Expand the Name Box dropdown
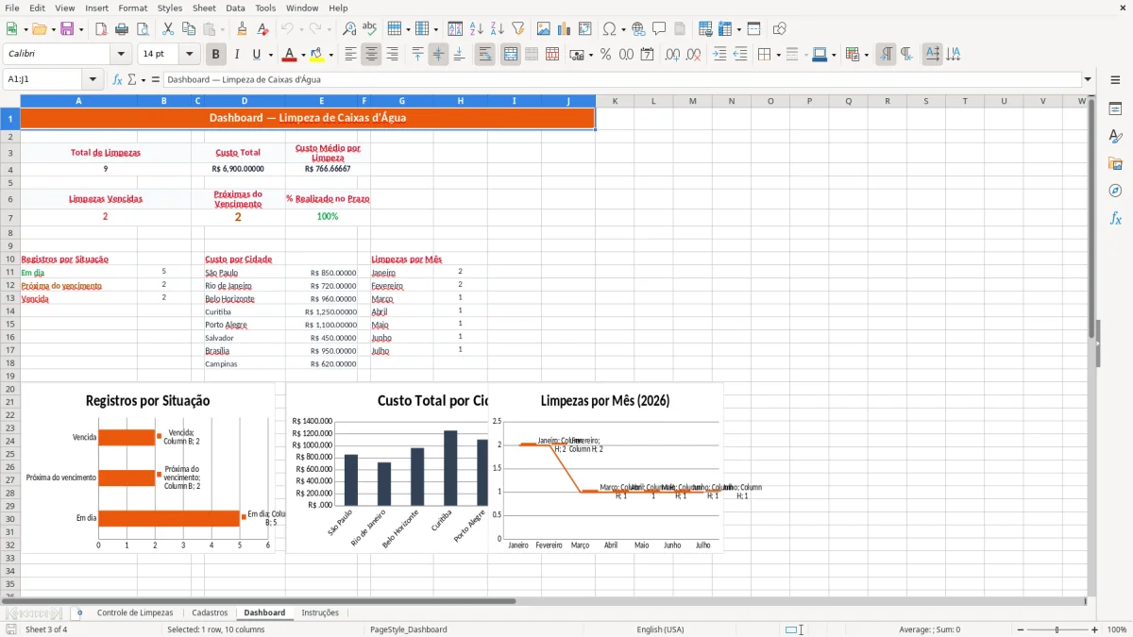 tap(93, 79)
